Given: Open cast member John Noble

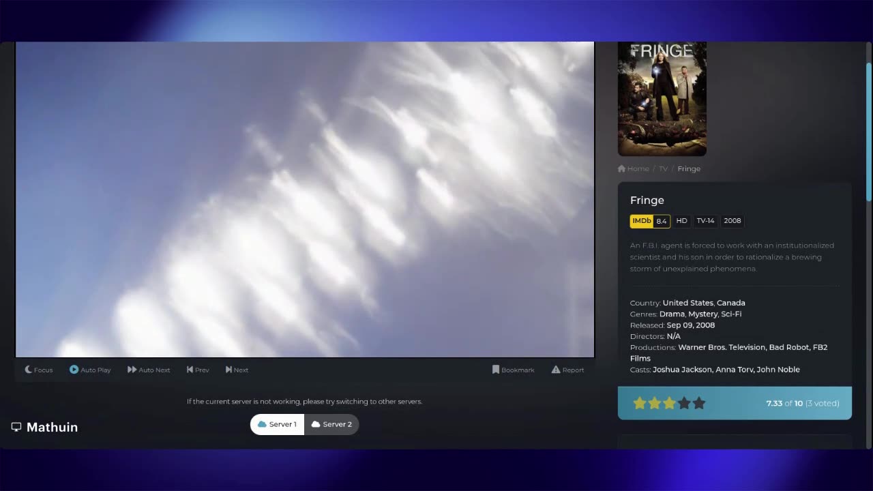Looking at the screenshot, I should [x=778, y=370].
